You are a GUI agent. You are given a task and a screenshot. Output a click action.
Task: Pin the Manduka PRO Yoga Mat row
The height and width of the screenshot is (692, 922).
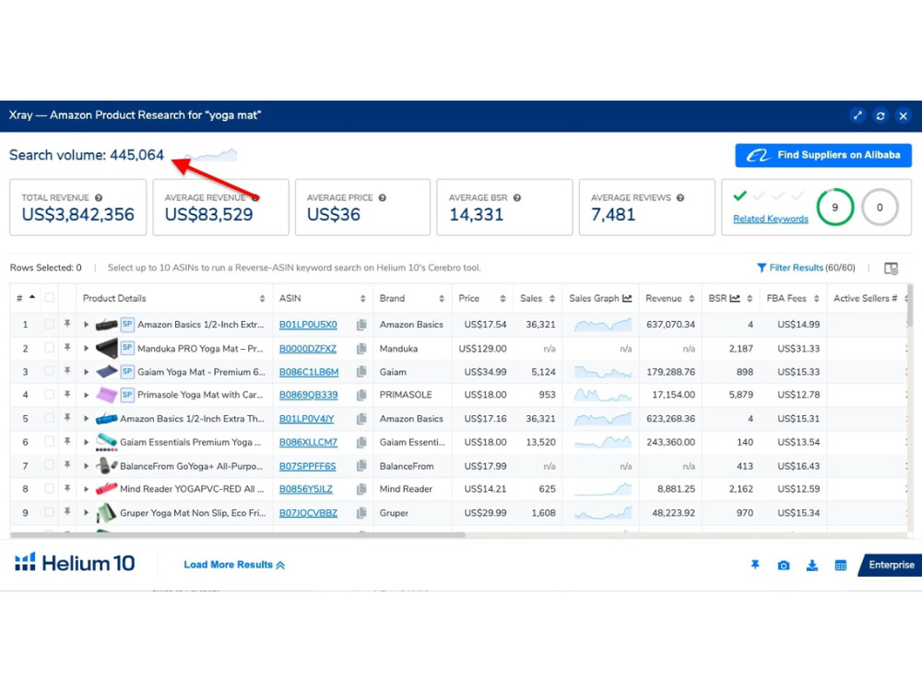point(67,348)
